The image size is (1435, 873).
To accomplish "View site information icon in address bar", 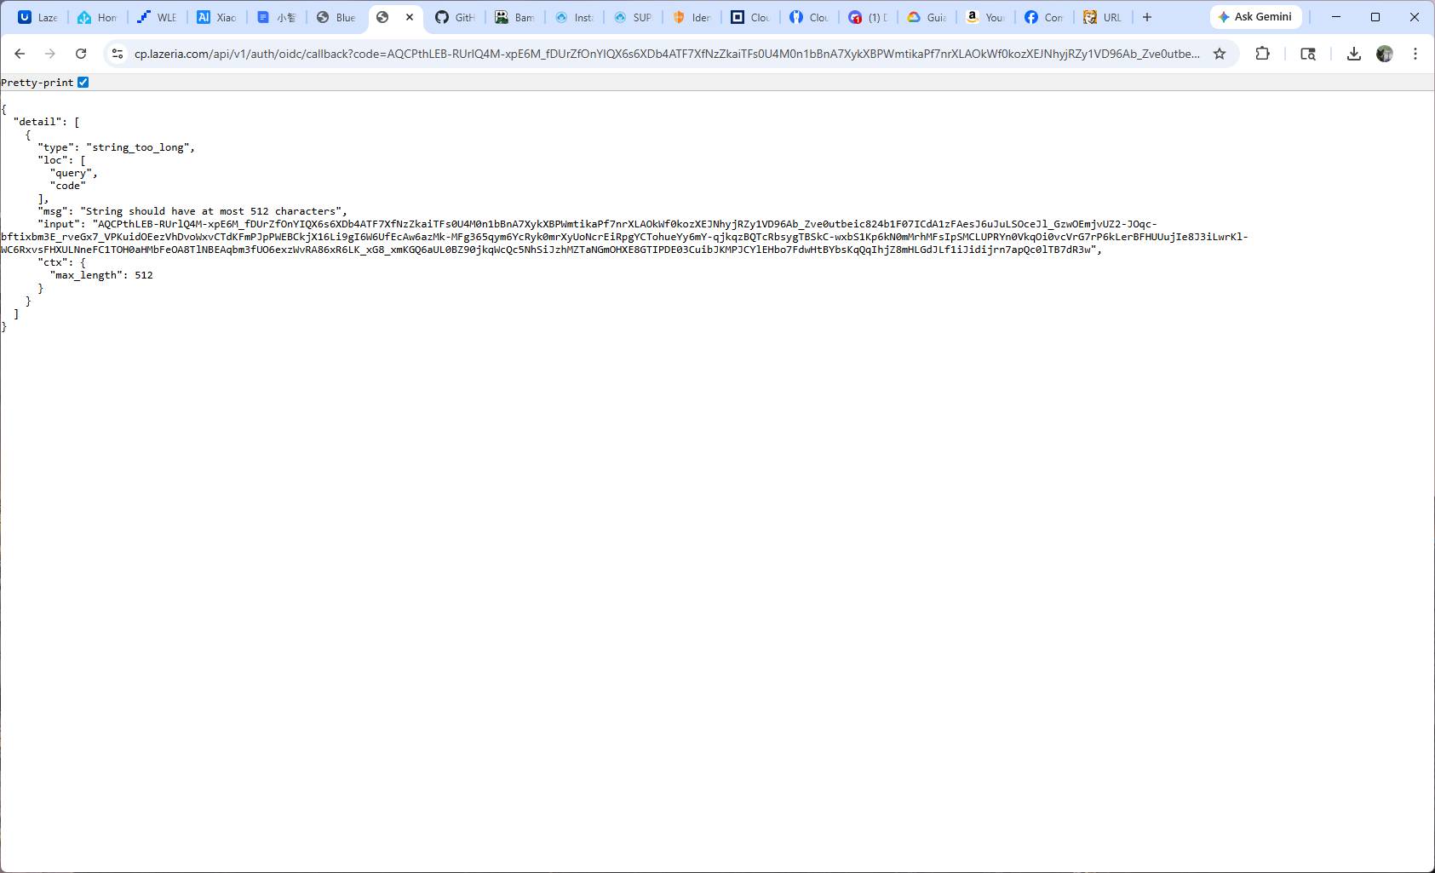I will pos(118,54).
